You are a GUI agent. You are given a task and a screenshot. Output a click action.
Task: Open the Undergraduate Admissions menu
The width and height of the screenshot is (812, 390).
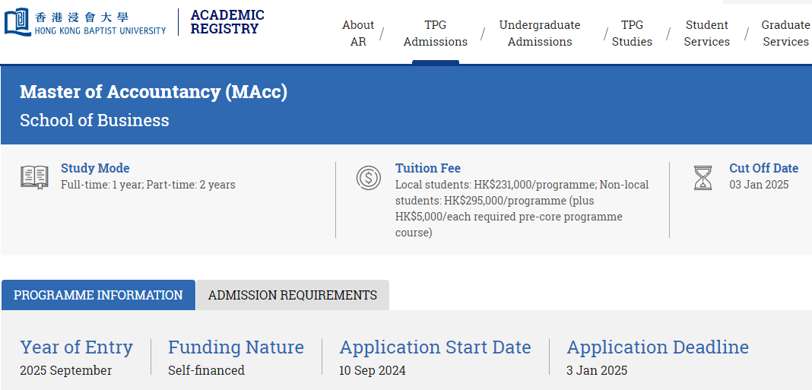[539, 33]
